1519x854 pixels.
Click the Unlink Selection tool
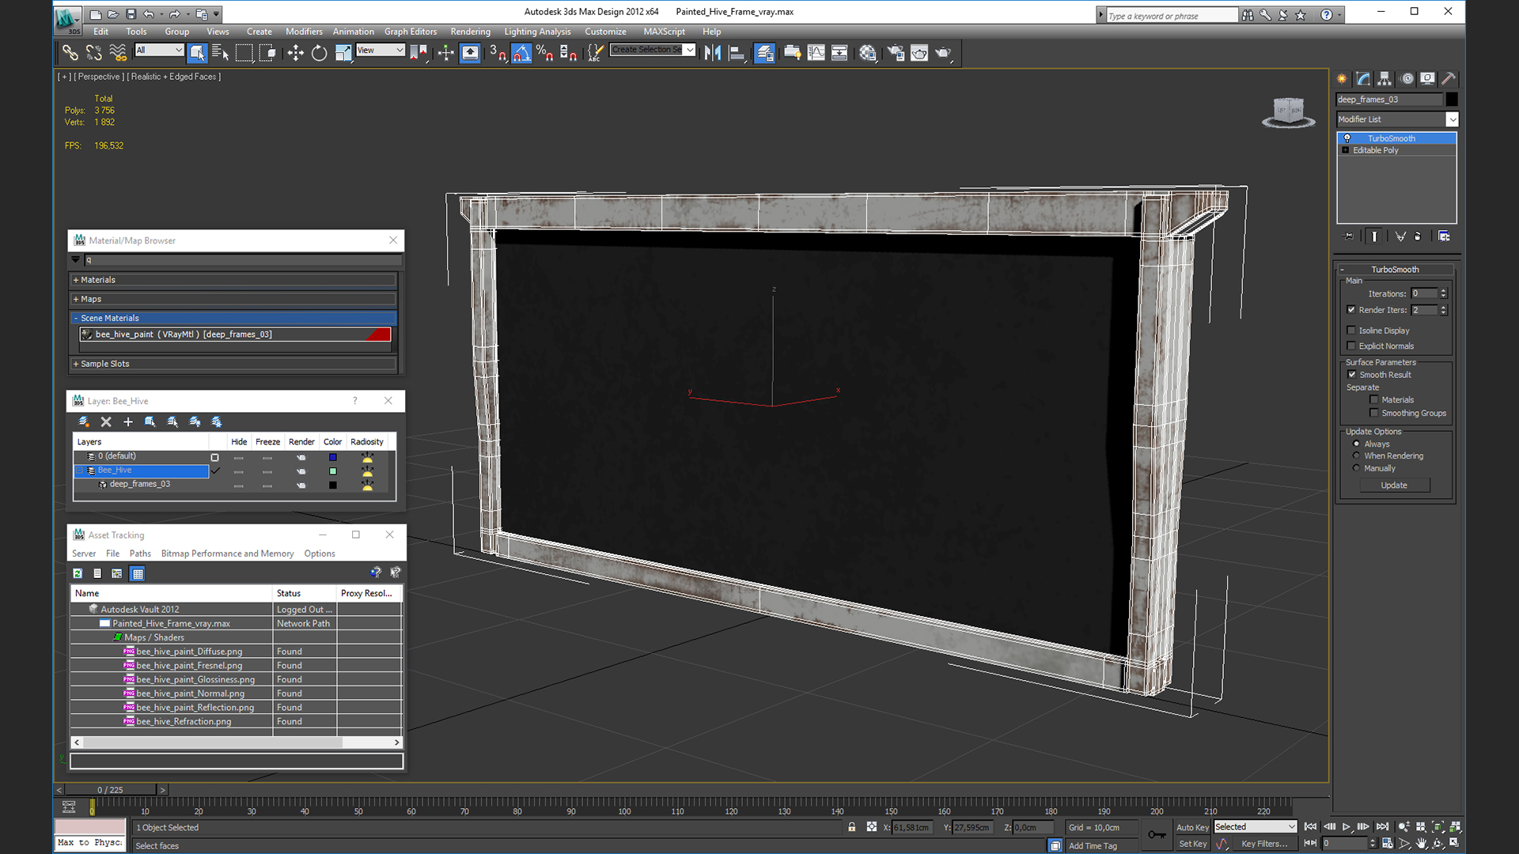point(93,53)
